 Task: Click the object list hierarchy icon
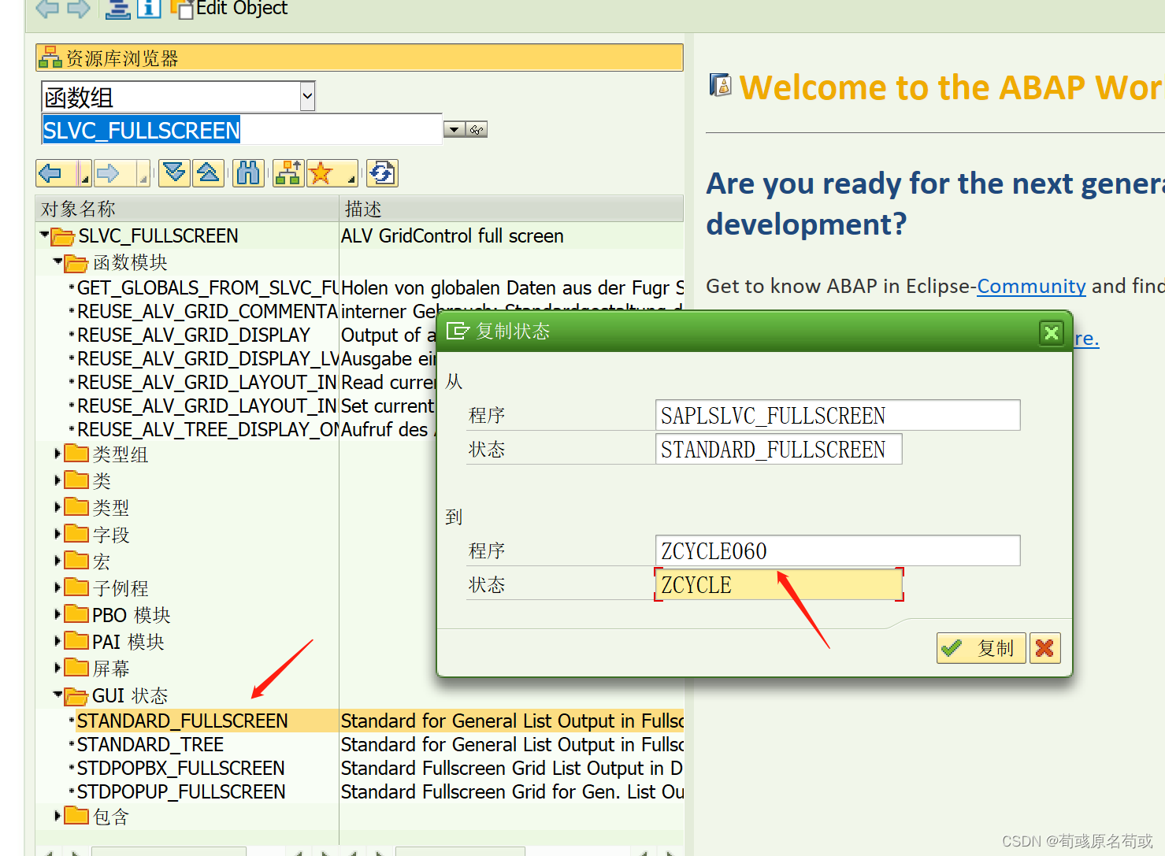coord(287,172)
